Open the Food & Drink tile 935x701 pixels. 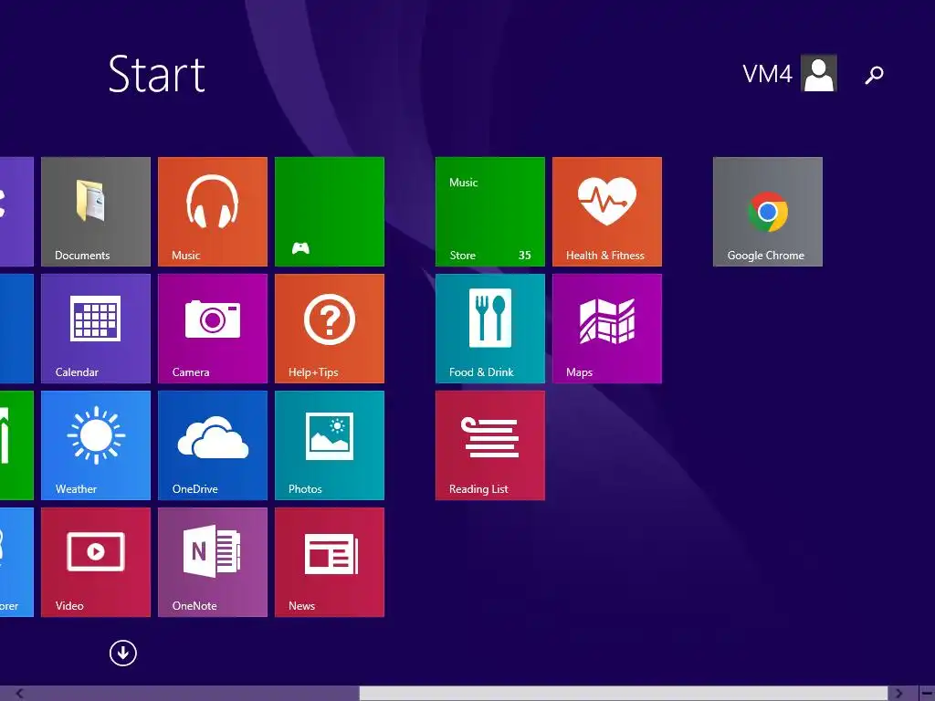click(489, 329)
